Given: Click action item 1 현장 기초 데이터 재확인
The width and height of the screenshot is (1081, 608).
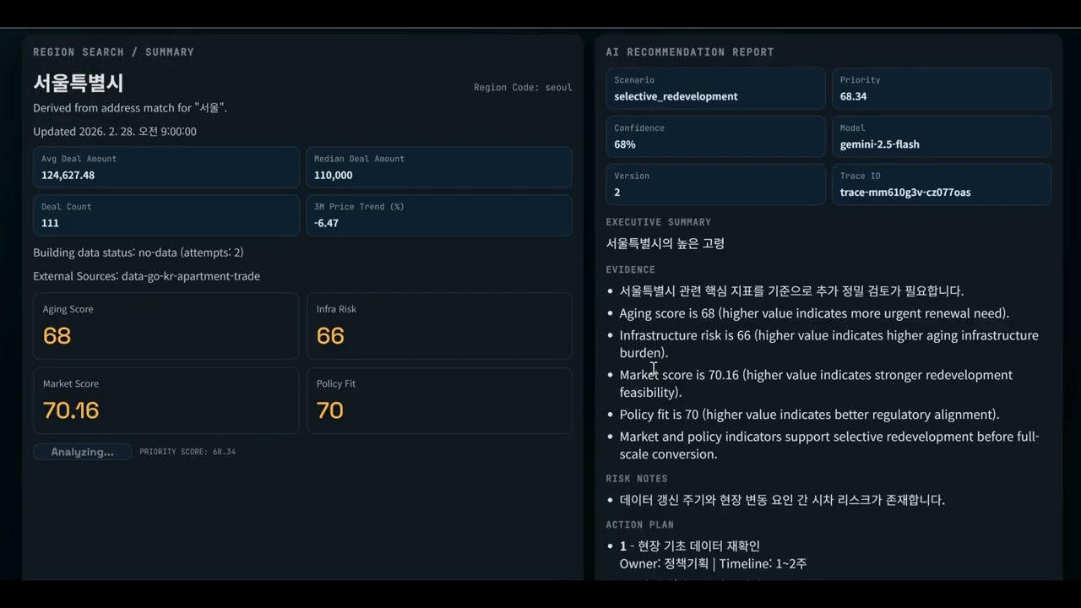Looking at the screenshot, I should point(690,546).
